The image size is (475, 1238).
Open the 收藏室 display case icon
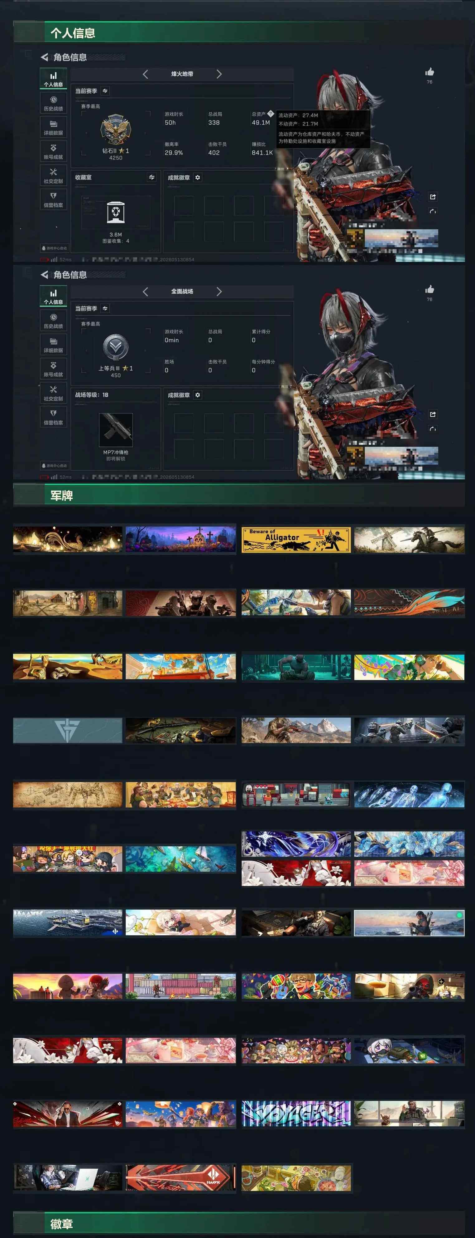pyautogui.click(x=116, y=213)
